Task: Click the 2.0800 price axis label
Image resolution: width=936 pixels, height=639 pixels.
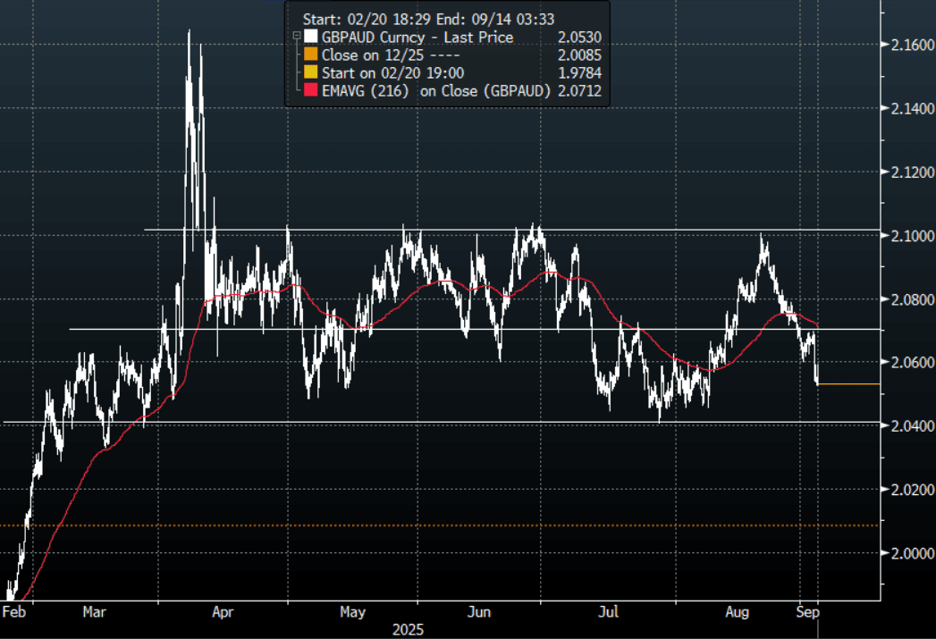Action: click(912, 299)
